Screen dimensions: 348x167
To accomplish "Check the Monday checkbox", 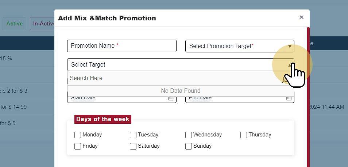I will (78, 135).
